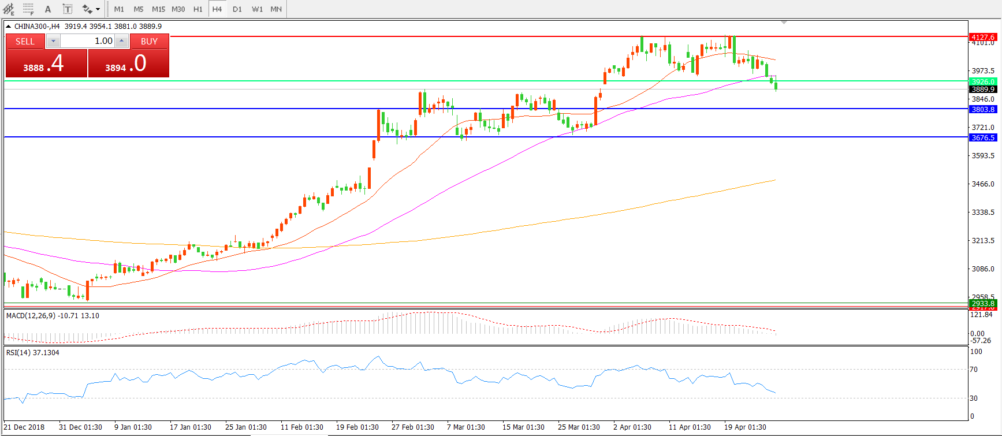Switch chart to M1 timeframe
Image resolution: width=1002 pixels, height=436 pixels.
point(119,9)
